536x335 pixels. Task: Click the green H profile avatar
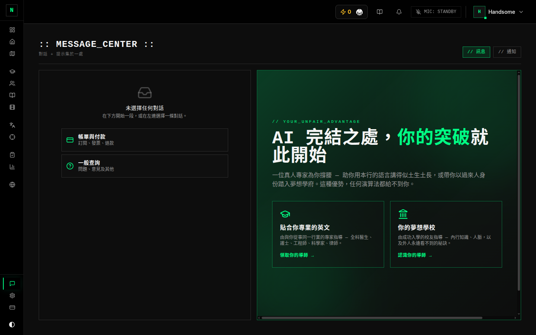[x=479, y=12]
